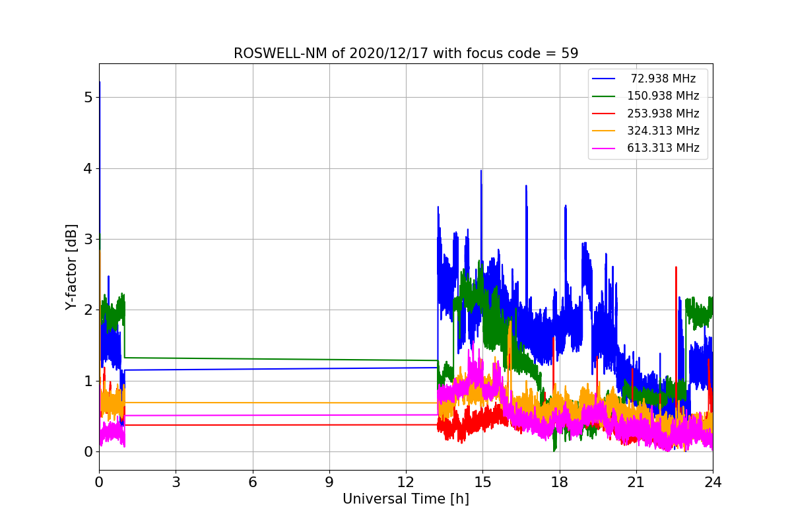Click the x-axis tick label 12
792x528 pixels.
click(406, 482)
